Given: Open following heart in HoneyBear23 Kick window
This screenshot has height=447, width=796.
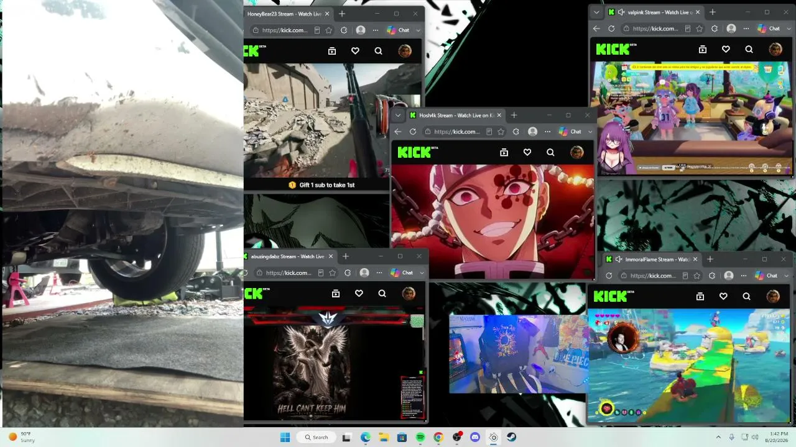Looking at the screenshot, I should click(x=355, y=51).
